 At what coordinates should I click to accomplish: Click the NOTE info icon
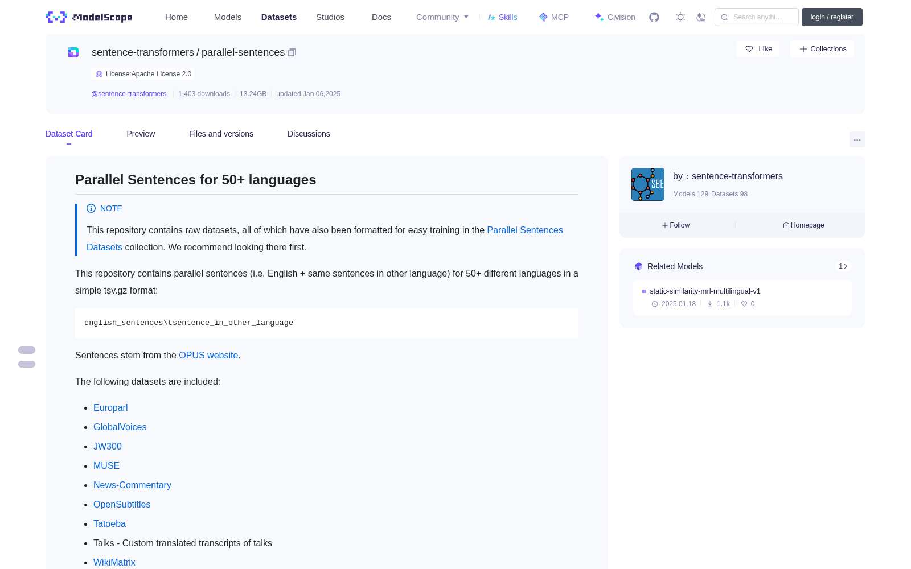pos(91,208)
